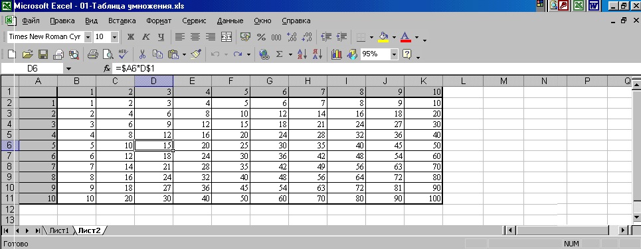Image resolution: width=641 pixels, height=249 pixels.
Task: Toggle underline (Ч) formatting
Action: 161,36
